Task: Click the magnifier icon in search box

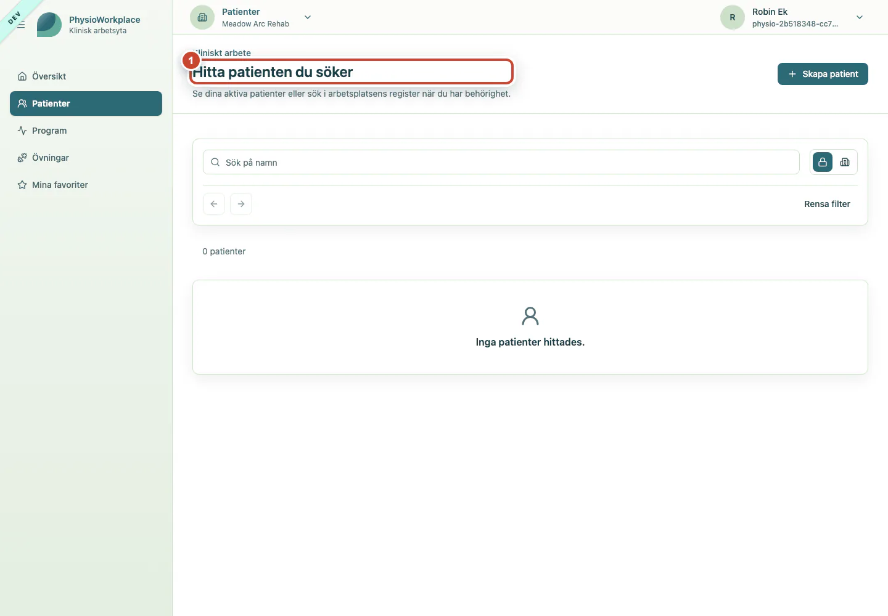Action: (215, 162)
